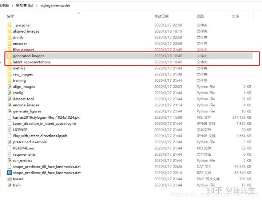Sort by the 类型 column header

click(200, 16)
